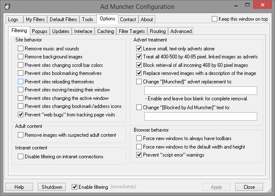
Task: Open the Updates sub-tab
Action: tap(61, 31)
